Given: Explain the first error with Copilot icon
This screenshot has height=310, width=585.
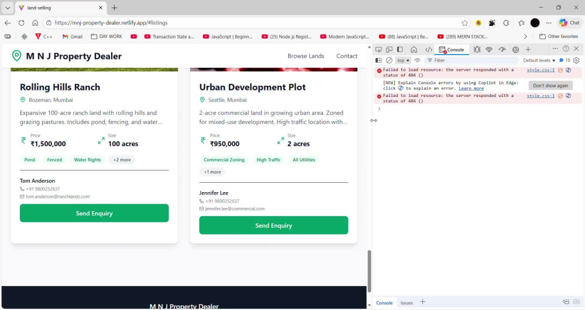Looking at the screenshot, I should tap(568, 70).
